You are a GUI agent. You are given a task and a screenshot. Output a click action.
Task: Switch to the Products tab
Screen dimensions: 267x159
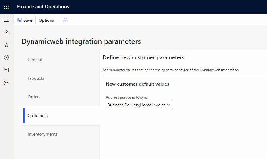pos(36,78)
